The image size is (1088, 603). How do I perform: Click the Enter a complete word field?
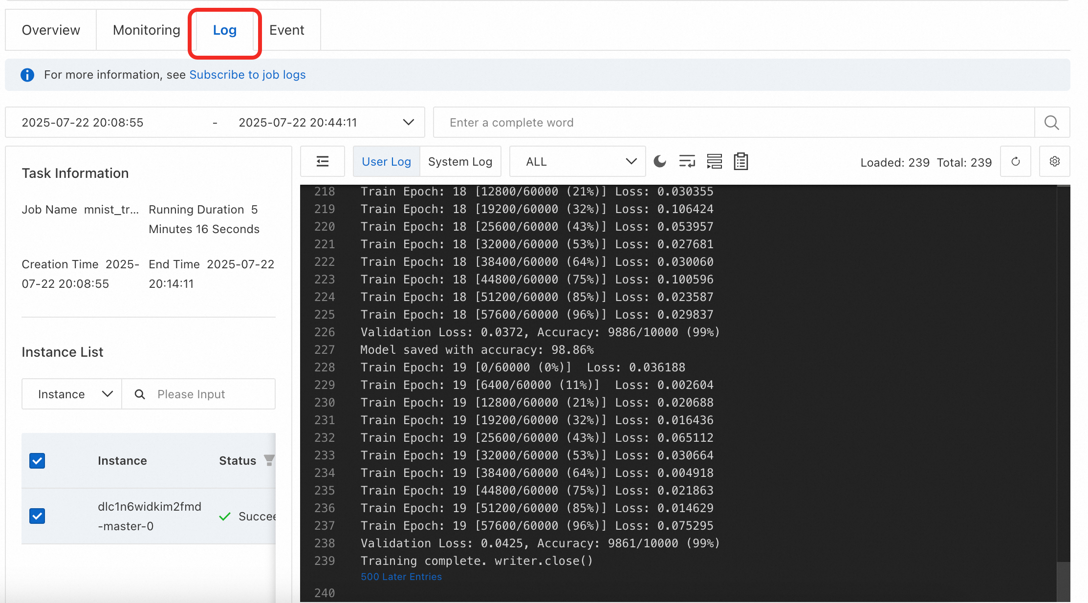click(733, 122)
